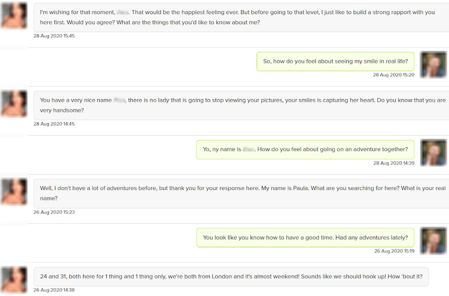The height and width of the screenshot is (296, 449).
Task: Open your photo next to the 'good time' message
Action: (433, 241)
